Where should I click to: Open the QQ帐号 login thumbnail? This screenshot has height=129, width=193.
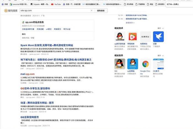click(159, 64)
